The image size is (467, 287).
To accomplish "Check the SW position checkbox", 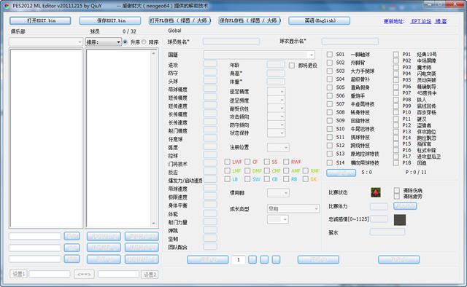I will 247,179.
